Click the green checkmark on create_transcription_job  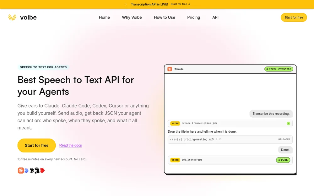point(288,123)
